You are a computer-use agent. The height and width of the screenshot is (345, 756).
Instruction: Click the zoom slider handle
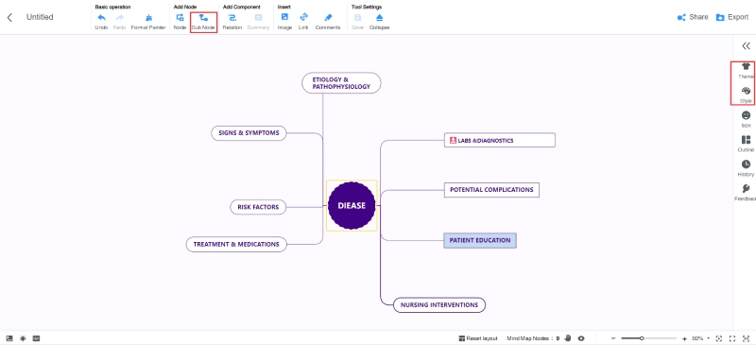tap(642, 338)
